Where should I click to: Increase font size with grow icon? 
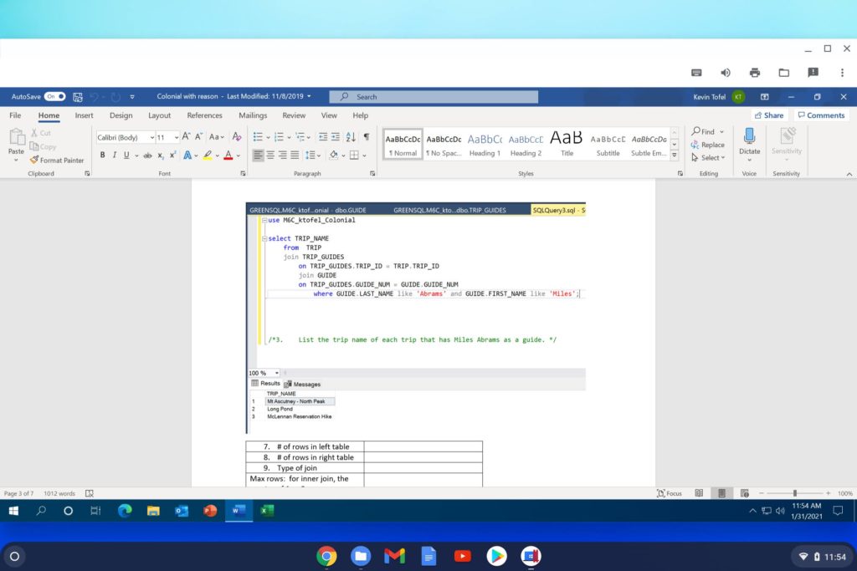click(186, 137)
